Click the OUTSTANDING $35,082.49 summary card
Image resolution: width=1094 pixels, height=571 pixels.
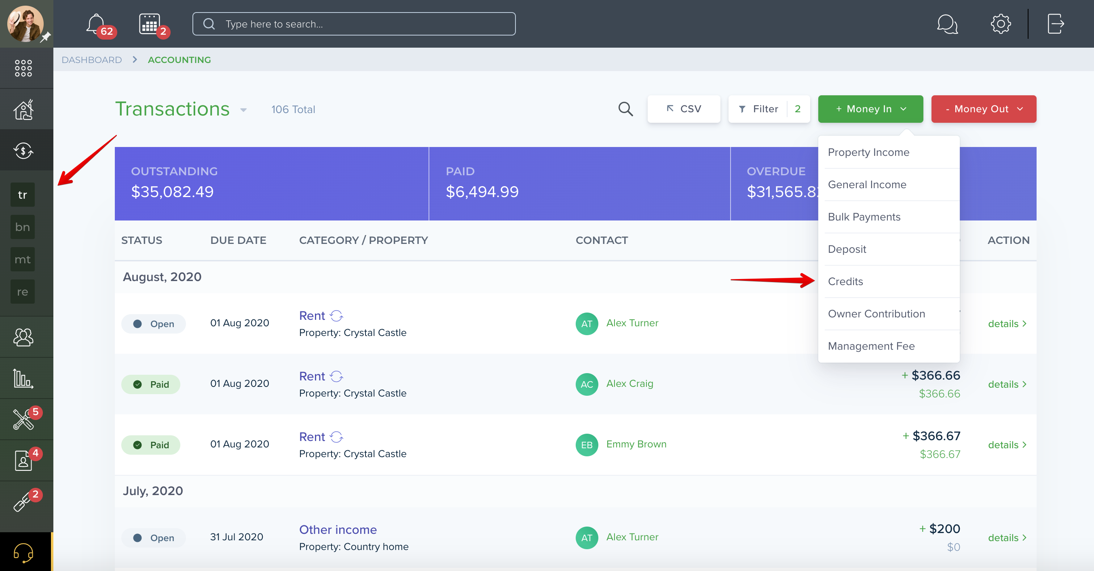point(271,184)
